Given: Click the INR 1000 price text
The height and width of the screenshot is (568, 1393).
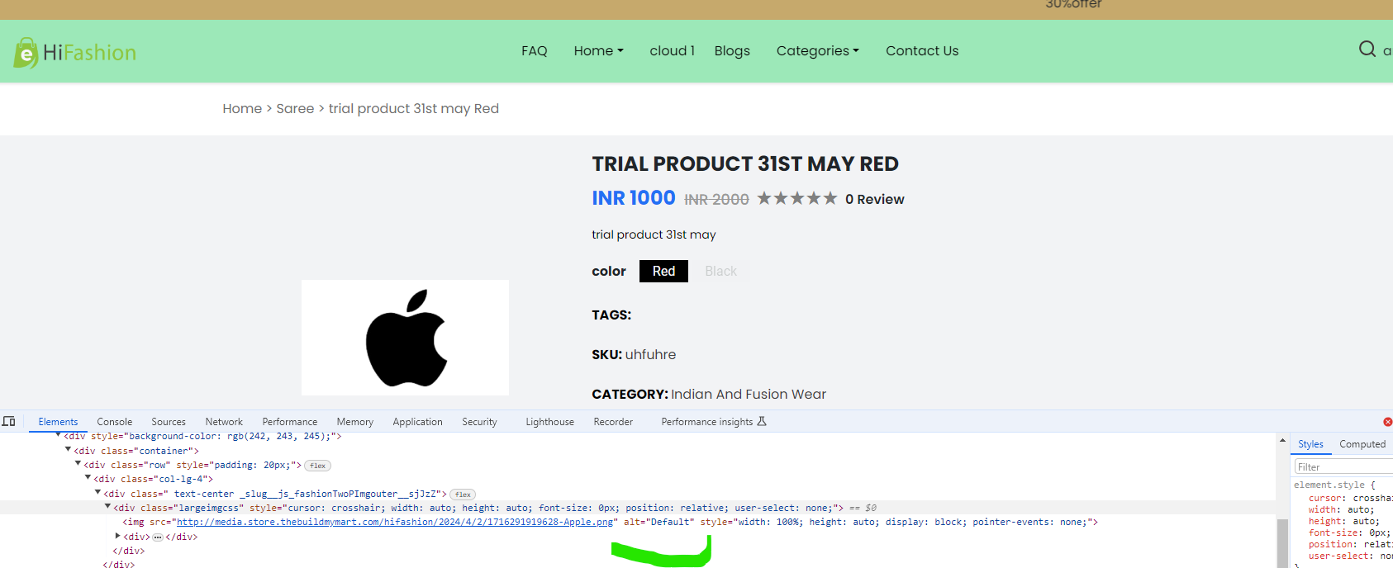Looking at the screenshot, I should [634, 198].
